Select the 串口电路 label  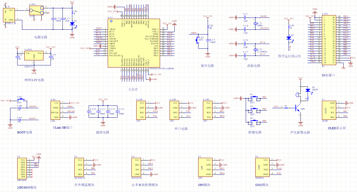pyautogui.click(x=181, y=129)
